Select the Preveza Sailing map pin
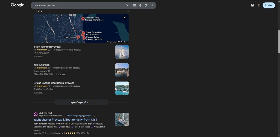 [x=84, y=38]
